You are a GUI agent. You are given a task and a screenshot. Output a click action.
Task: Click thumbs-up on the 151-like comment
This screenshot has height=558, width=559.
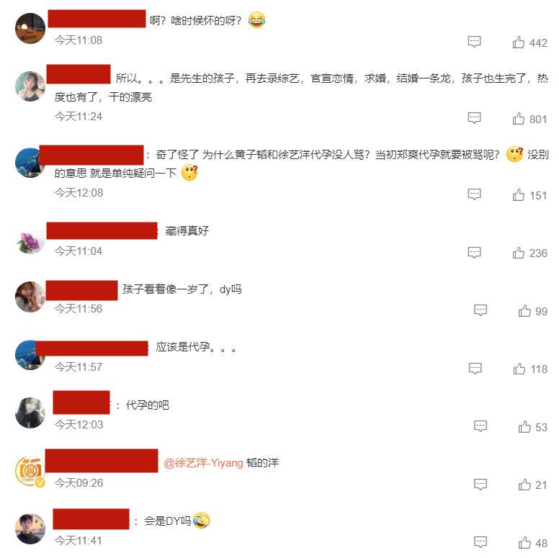point(519,195)
